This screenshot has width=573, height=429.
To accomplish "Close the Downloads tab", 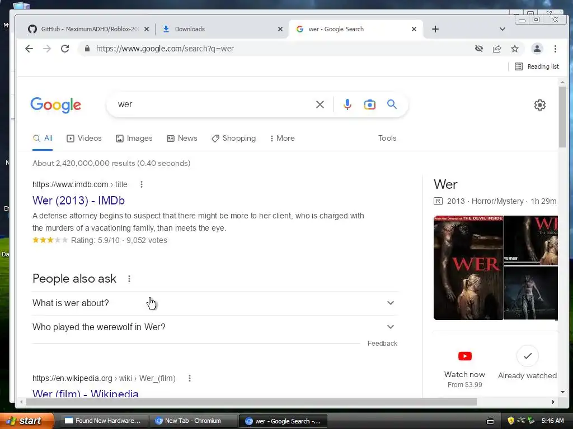I will coord(280,29).
